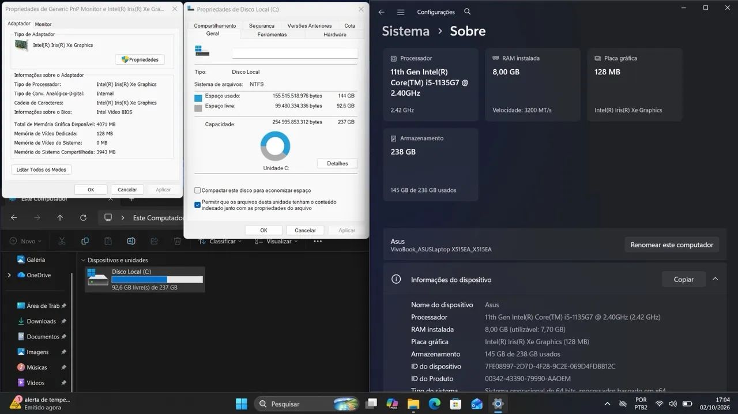Screen dimensions: 738x414
Task: Open Microsoft Store from the taskbar
Action: (455, 404)
